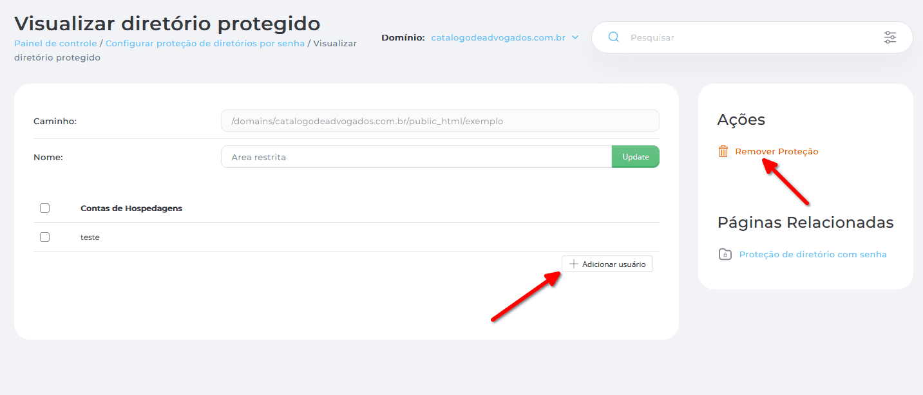The width and height of the screenshot is (923, 395).
Task: Select the teste entry in the account list
Action: click(x=90, y=237)
